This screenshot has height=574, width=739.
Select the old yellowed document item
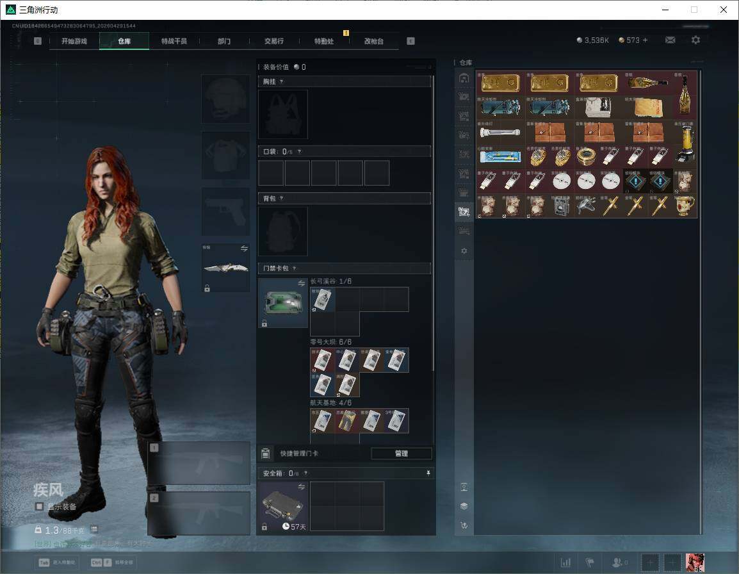point(647,108)
